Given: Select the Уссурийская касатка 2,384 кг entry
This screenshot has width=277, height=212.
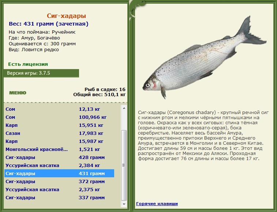Looking at the screenshot, I should coord(59,166).
